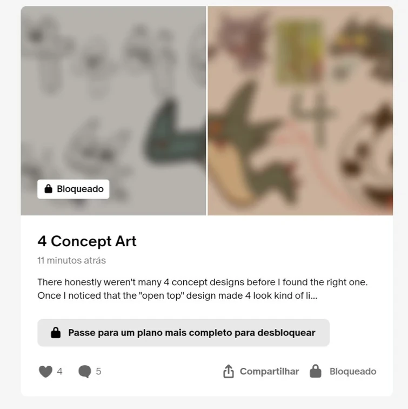This screenshot has height=409, width=408.
Task: Click the blurred number 4 in right image
Action: [312, 118]
